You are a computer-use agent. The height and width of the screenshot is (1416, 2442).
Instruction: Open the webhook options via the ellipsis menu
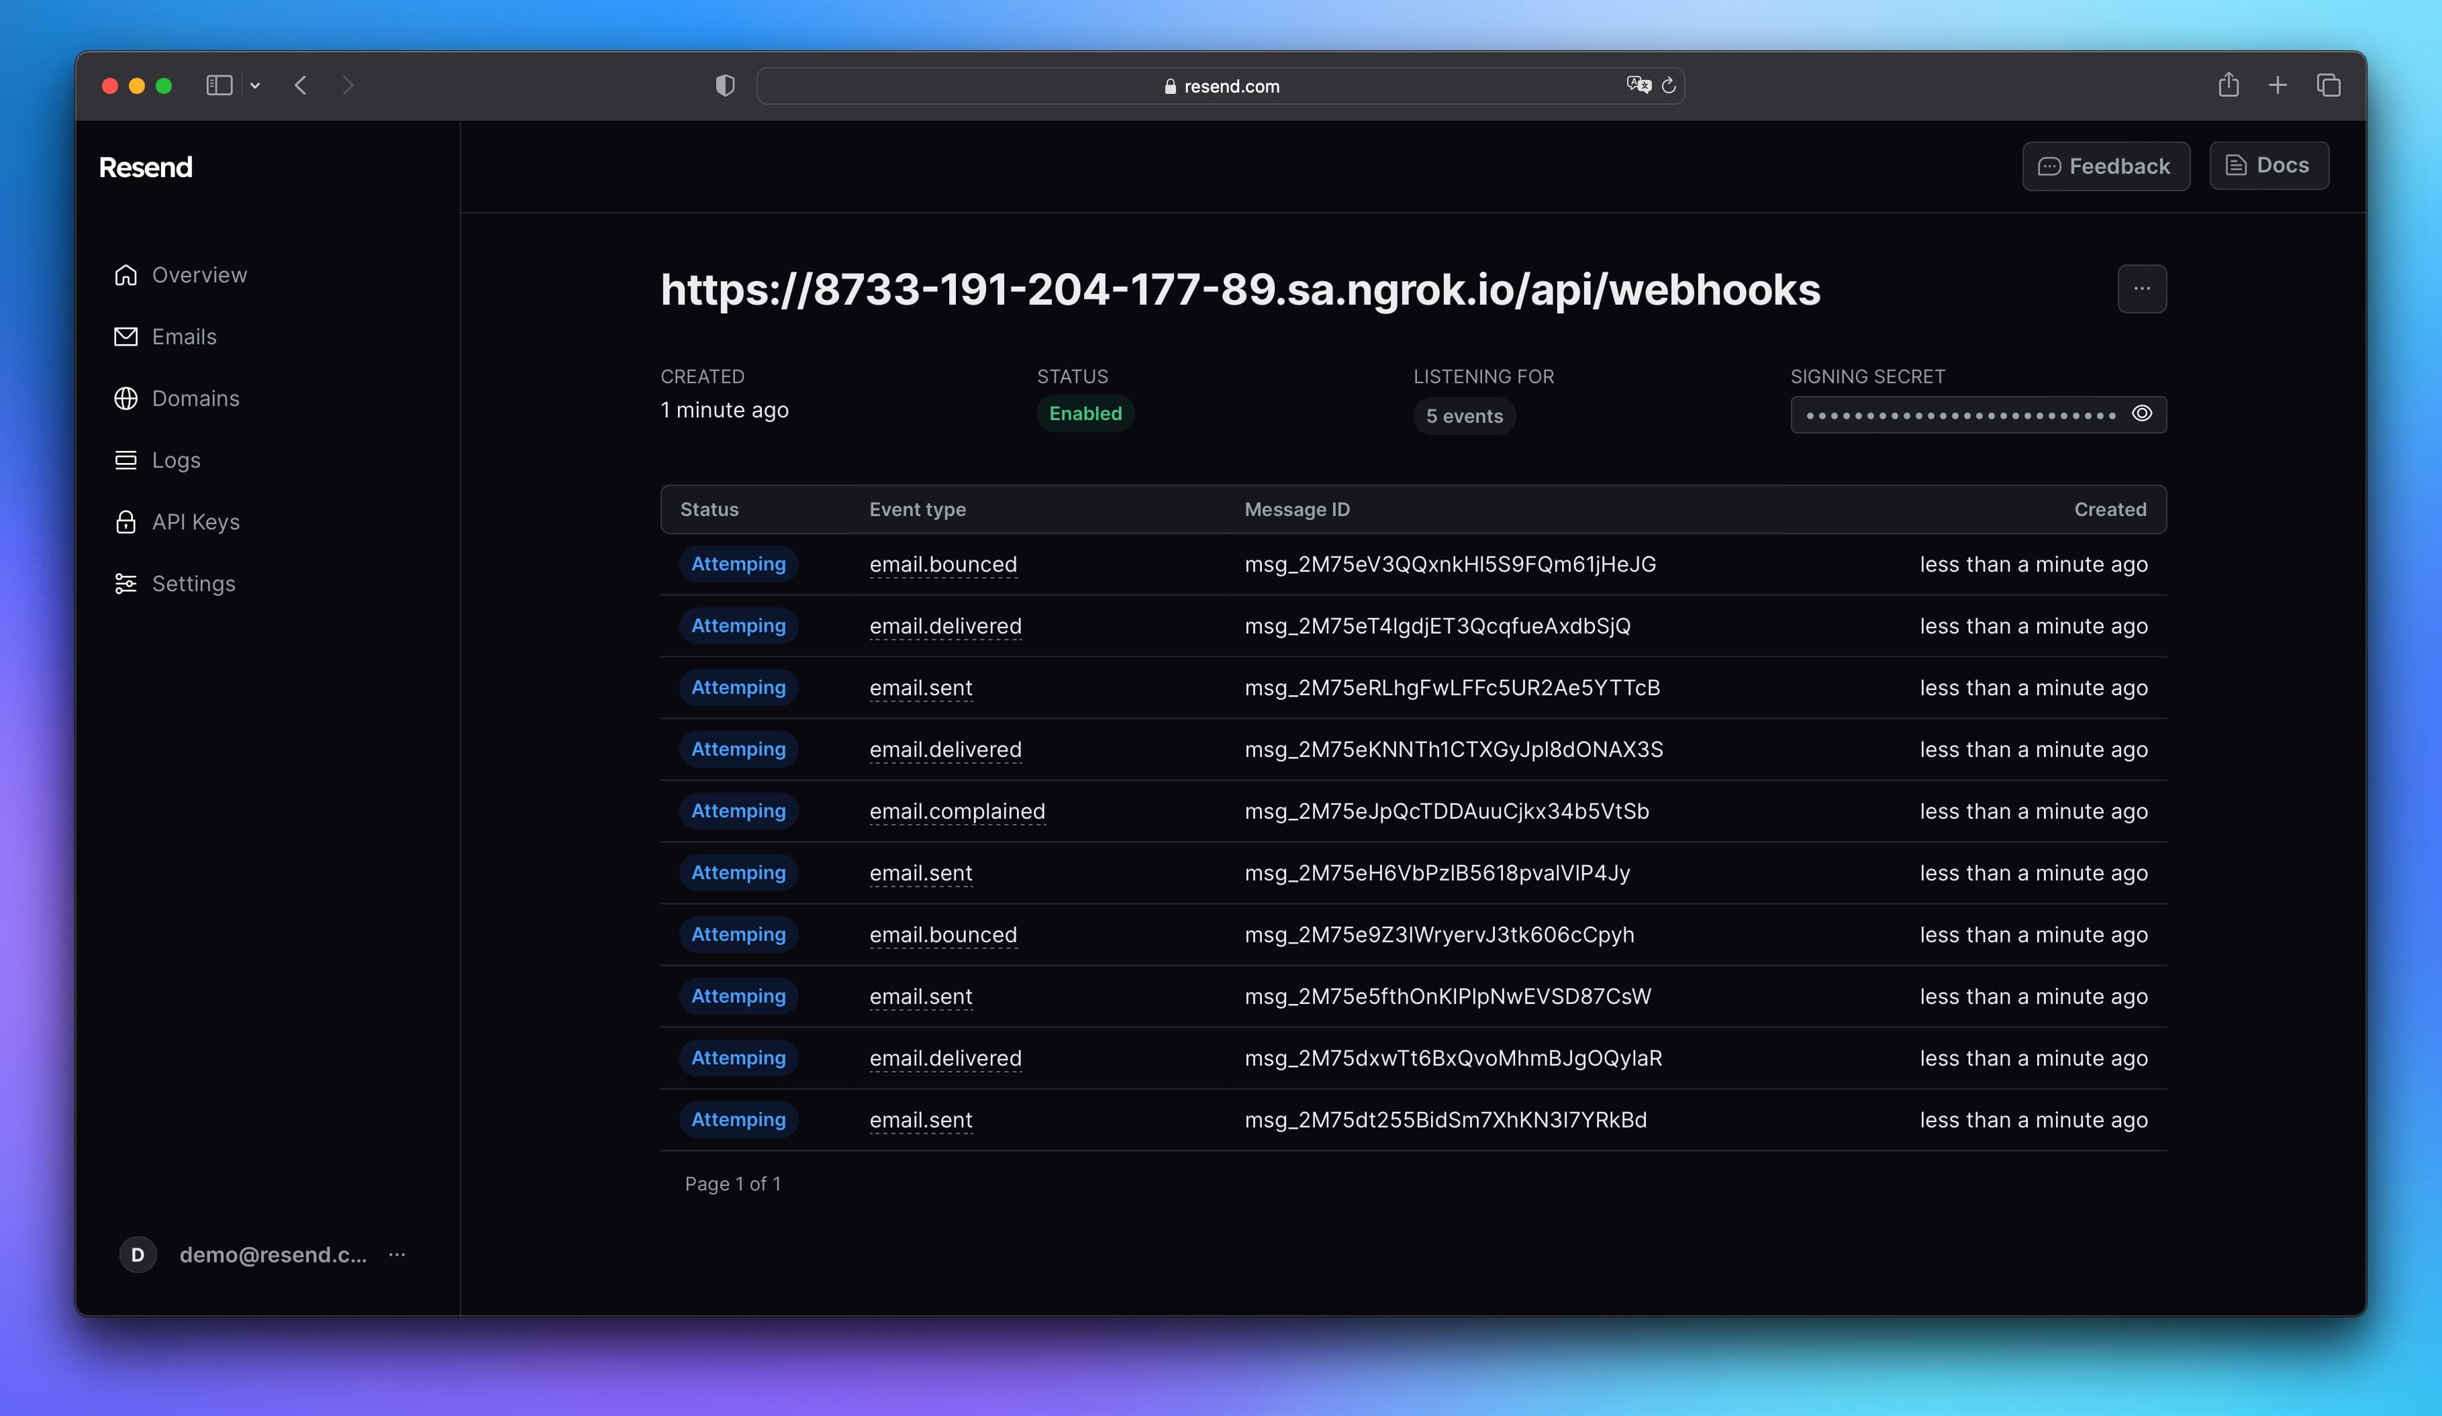pos(2141,289)
